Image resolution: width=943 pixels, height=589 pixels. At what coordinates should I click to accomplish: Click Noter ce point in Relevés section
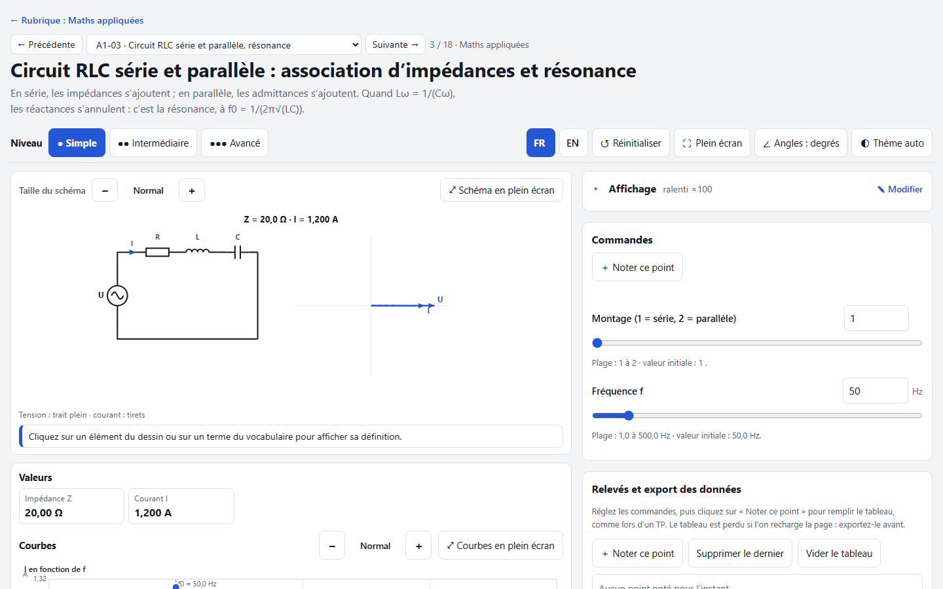[637, 554]
